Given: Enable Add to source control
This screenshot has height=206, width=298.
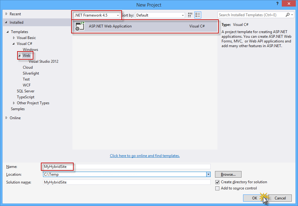Looking at the screenshot, I should pyautogui.click(x=217, y=188).
